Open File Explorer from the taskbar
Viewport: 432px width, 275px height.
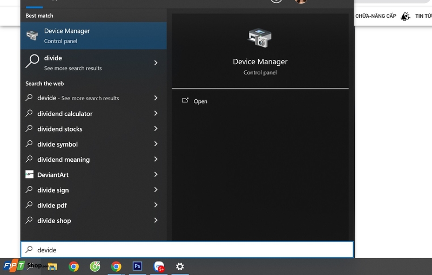point(52,266)
